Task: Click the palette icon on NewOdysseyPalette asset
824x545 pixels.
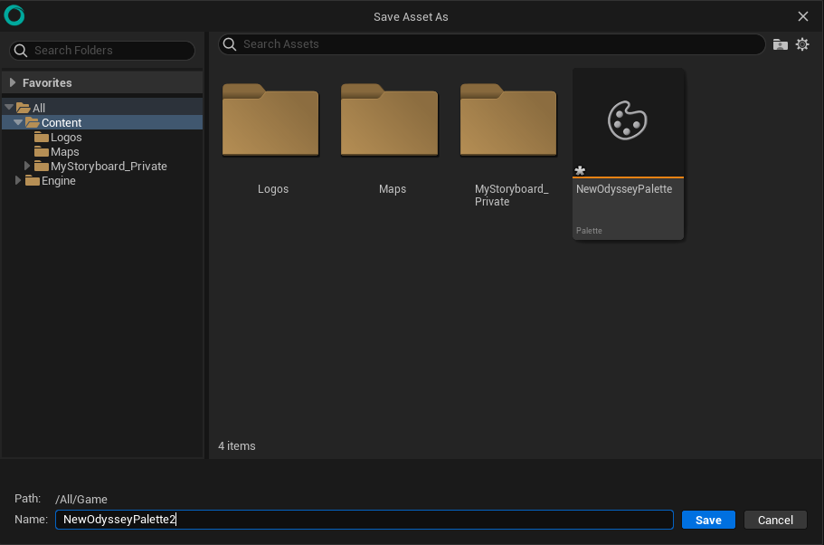Action: [628, 120]
